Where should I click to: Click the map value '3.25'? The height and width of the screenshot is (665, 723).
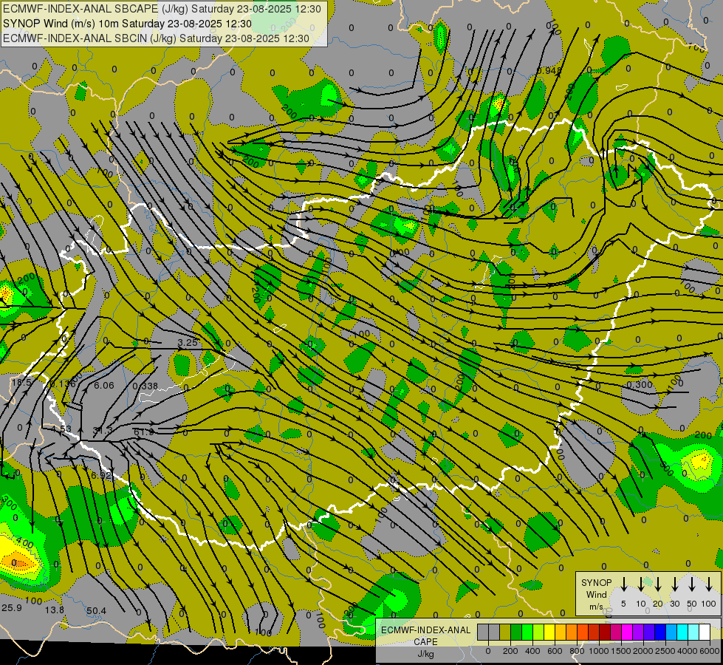pyautogui.click(x=188, y=342)
